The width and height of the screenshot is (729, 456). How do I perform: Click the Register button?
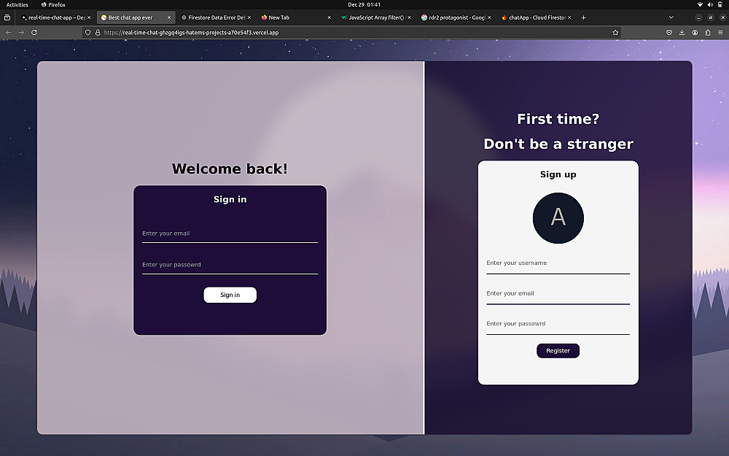(558, 351)
